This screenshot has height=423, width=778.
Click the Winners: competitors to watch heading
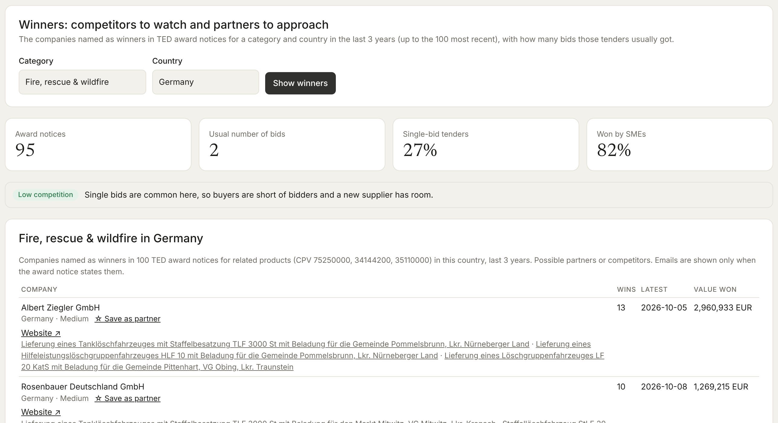click(x=174, y=25)
